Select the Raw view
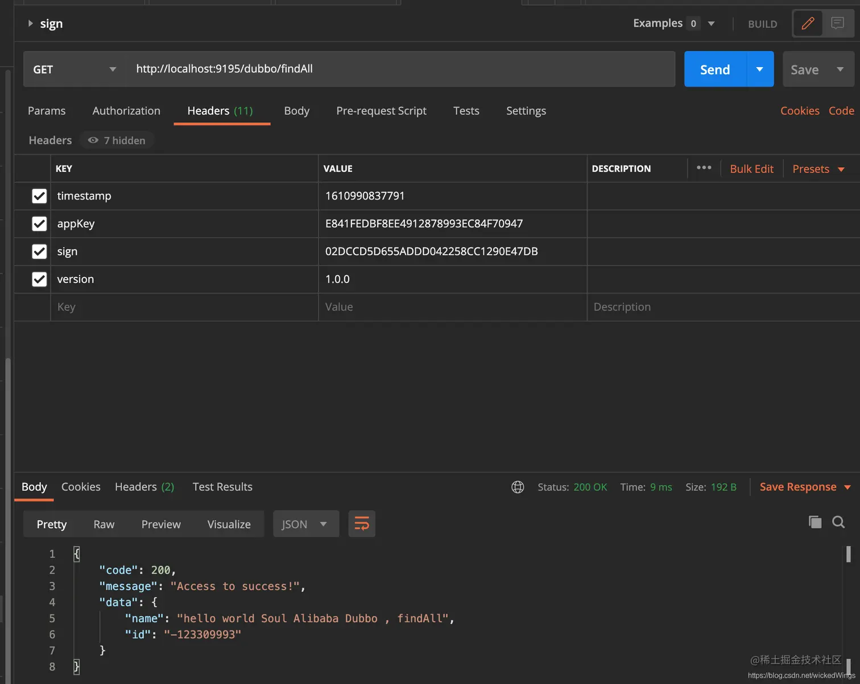Image resolution: width=860 pixels, height=684 pixels. coord(104,524)
